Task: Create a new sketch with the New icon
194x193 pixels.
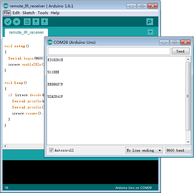Action: click(27, 22)
